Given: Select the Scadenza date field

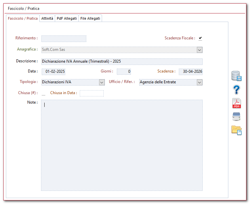Looking at the screenshot, I should tap(191, 71).
